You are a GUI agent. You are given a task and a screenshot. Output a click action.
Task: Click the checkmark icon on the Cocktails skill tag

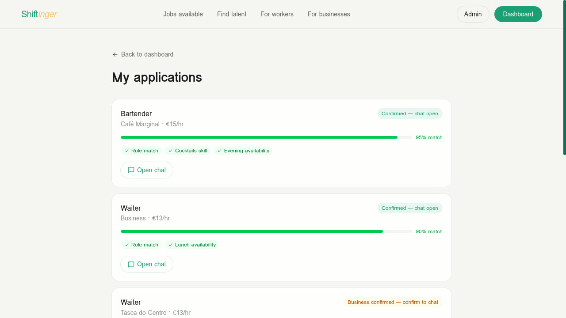[x=171, y=151]
